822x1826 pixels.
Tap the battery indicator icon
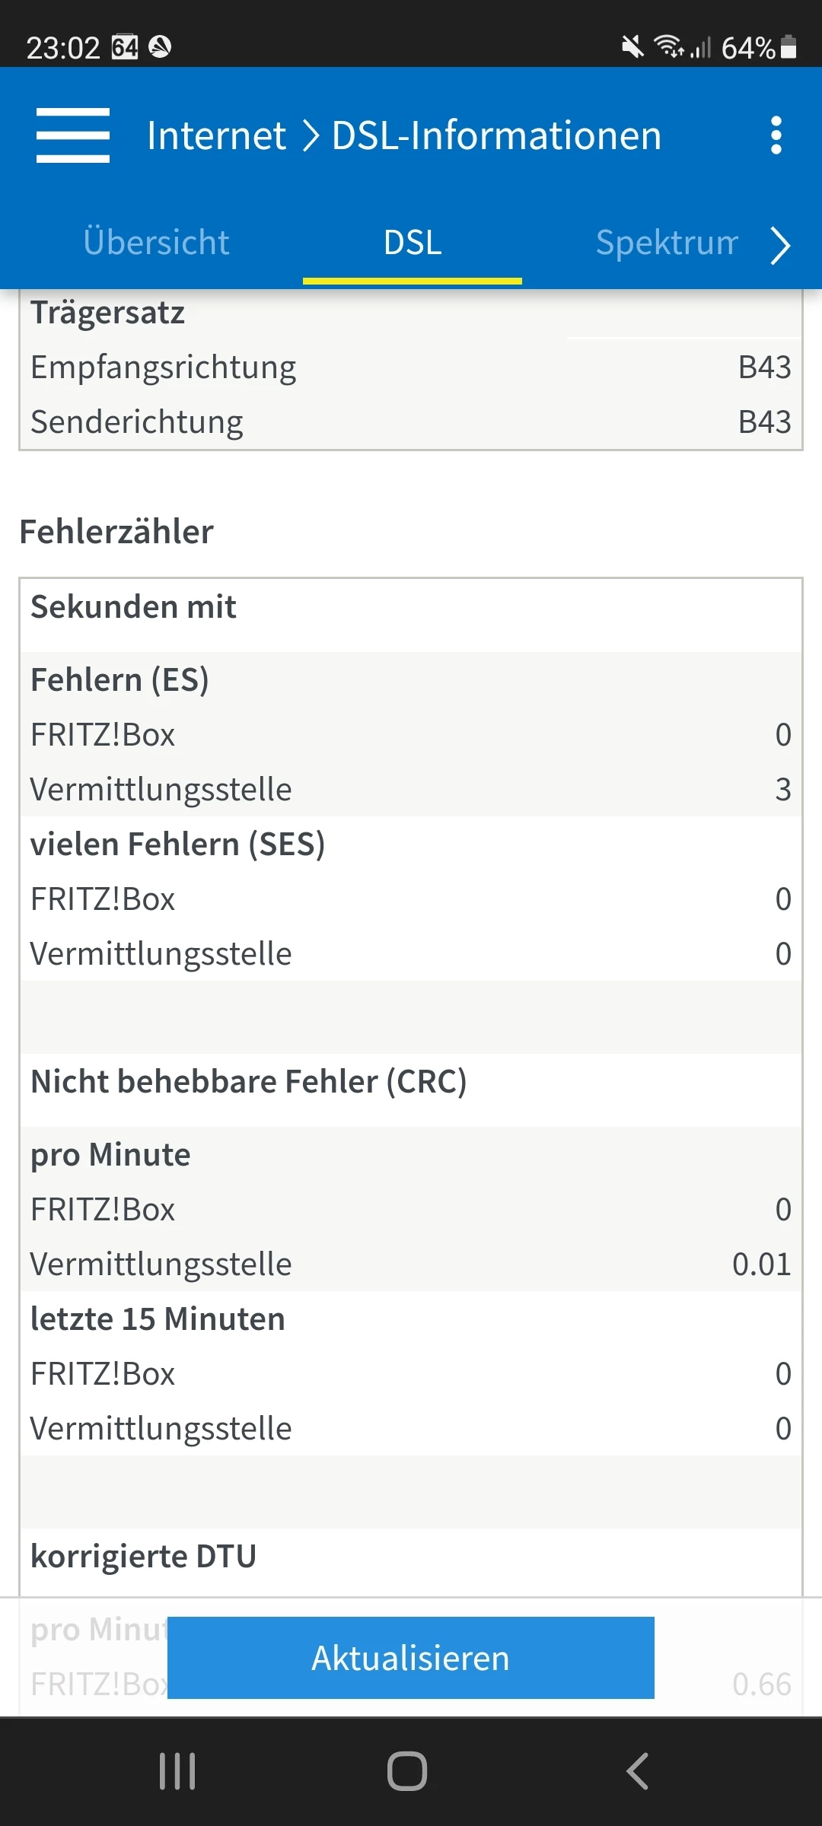pos(789,48)
